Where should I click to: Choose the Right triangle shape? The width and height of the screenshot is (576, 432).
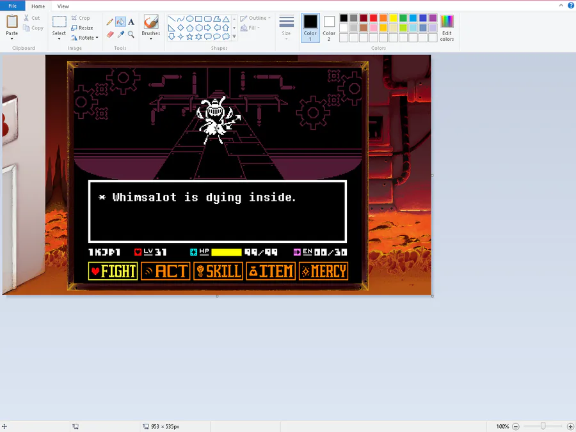pos(172,28)
